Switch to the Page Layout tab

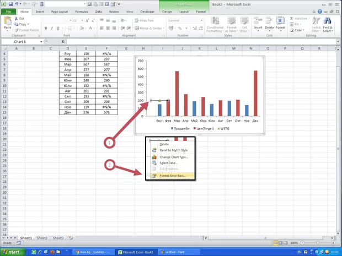coord(60,12)
